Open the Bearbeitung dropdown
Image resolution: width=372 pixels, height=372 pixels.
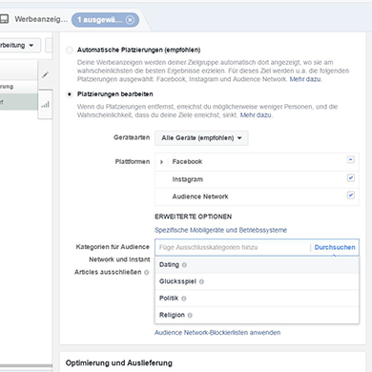tap(18, 45)
